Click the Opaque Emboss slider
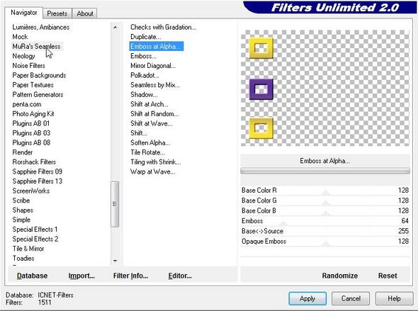 point(325,242)
